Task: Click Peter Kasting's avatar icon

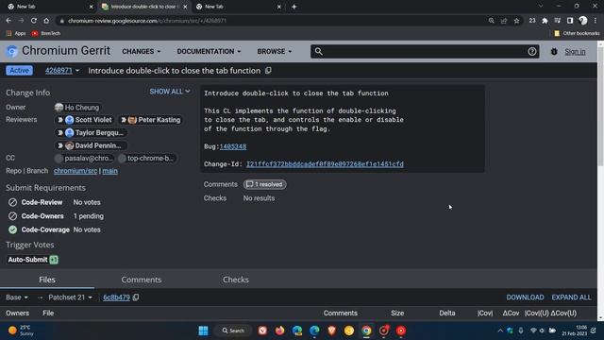Action: [132, 120]
